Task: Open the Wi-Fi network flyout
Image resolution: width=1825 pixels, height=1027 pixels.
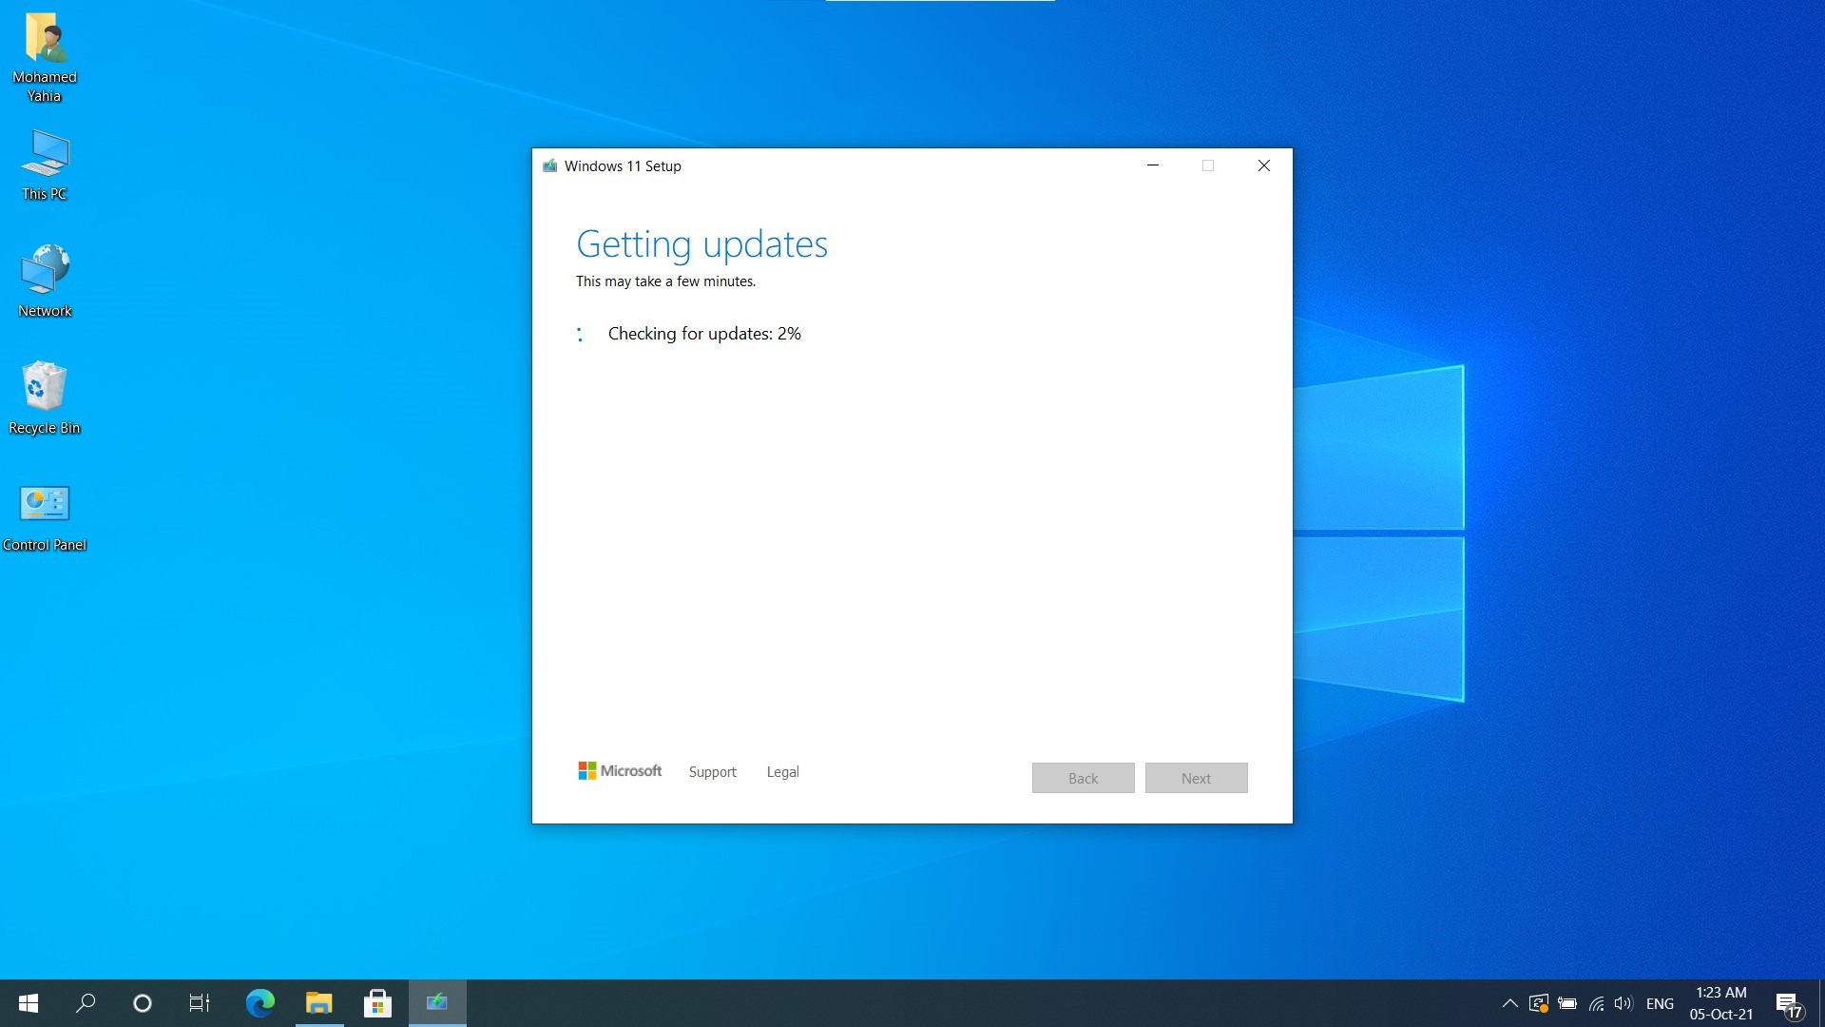Action: coord(1596,1003)
